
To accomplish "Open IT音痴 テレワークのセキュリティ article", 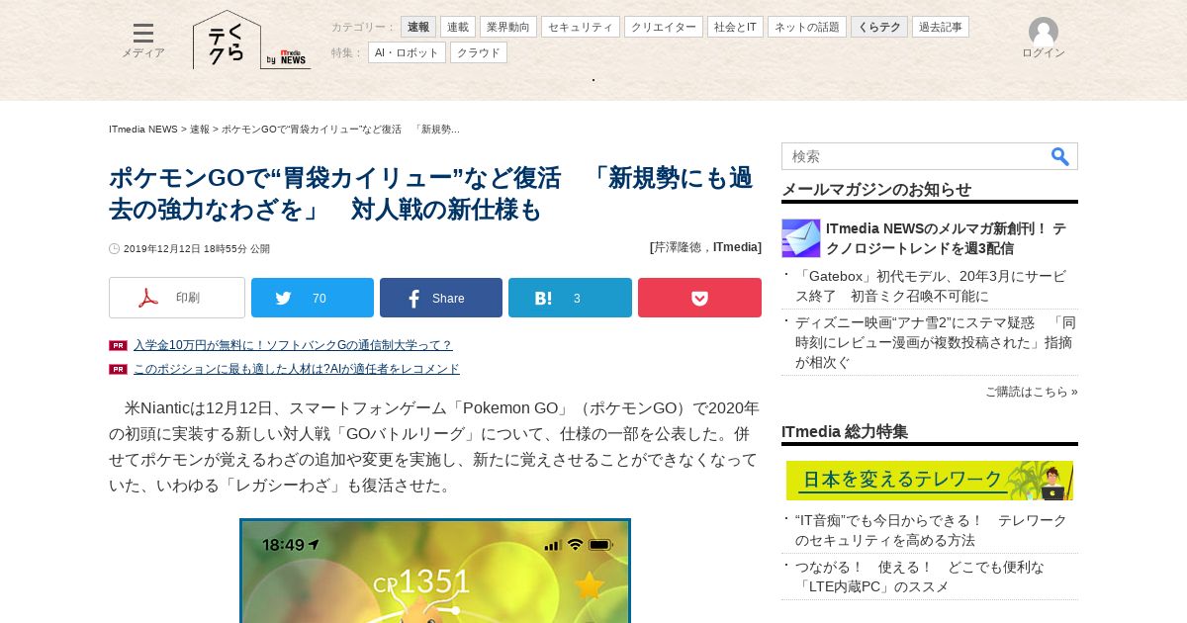I will click(x=931, y=530).
